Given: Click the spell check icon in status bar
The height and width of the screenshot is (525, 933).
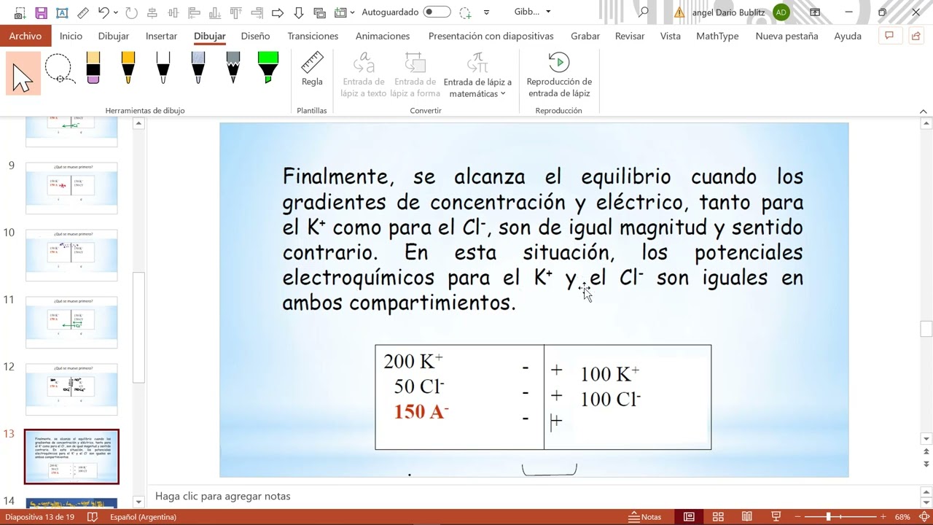Looking at the screenshot, I should 93,517.
